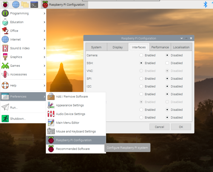The width and height of the screenshot is (213, 172).
Task: Click the Programming category icon
Action: coord(5,13)
